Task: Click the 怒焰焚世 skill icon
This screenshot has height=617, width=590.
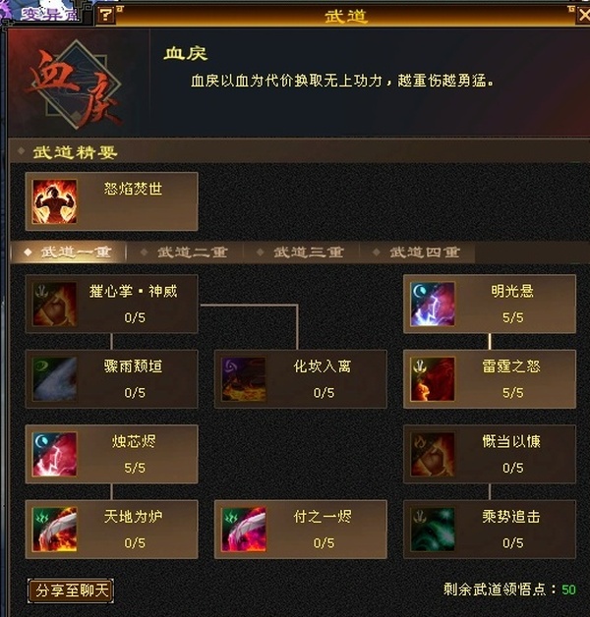Action: click(54, 201)
